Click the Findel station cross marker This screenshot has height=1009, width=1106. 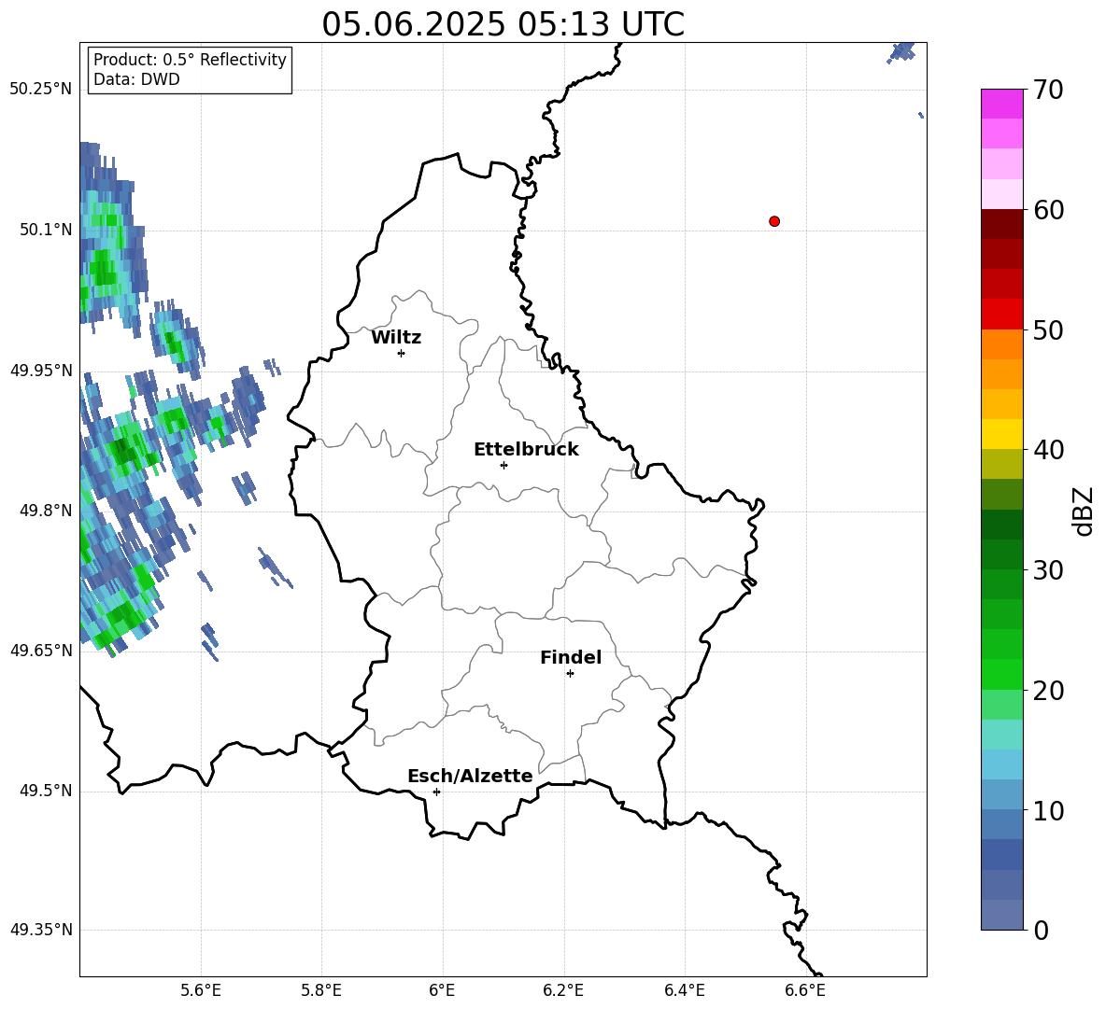click(x=570, y=674)
